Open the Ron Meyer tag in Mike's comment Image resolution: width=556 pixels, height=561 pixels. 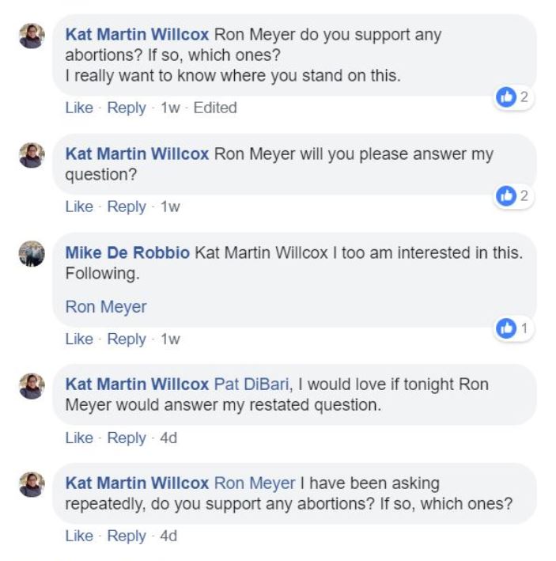pos(106,306)
